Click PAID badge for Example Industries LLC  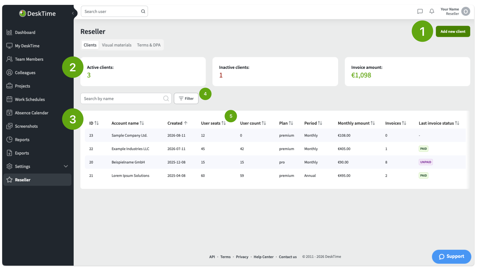tap(423, 149)
